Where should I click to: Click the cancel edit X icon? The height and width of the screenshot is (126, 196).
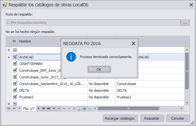point(74,109)
